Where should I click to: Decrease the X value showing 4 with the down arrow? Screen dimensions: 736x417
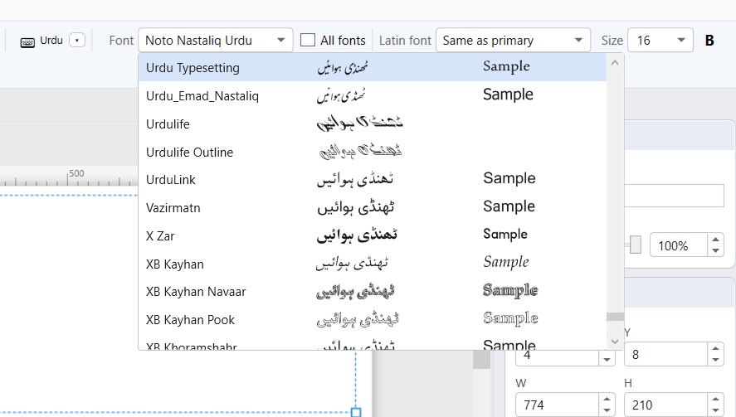click(607, 360)
